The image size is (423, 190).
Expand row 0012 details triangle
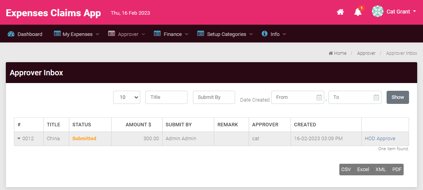pyautogui.click(x=19, y=139)
